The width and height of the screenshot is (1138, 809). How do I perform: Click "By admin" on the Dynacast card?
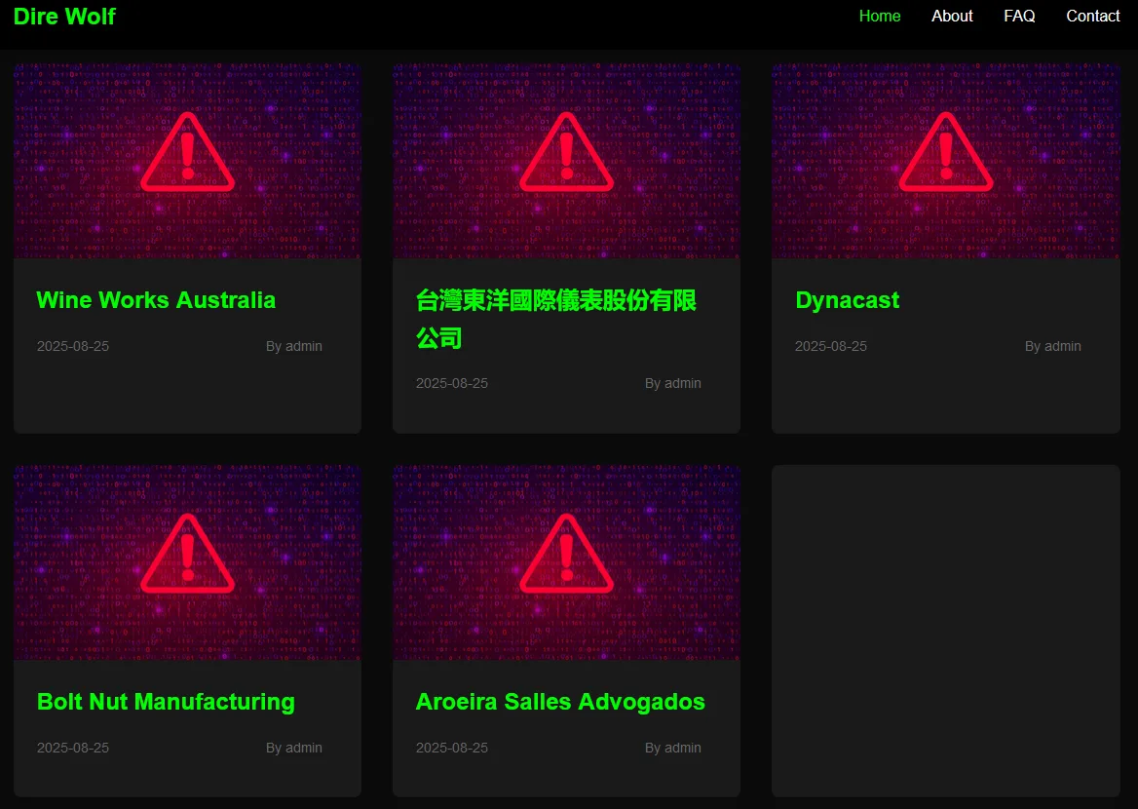pyautogui.click(x=1052, y=346)
